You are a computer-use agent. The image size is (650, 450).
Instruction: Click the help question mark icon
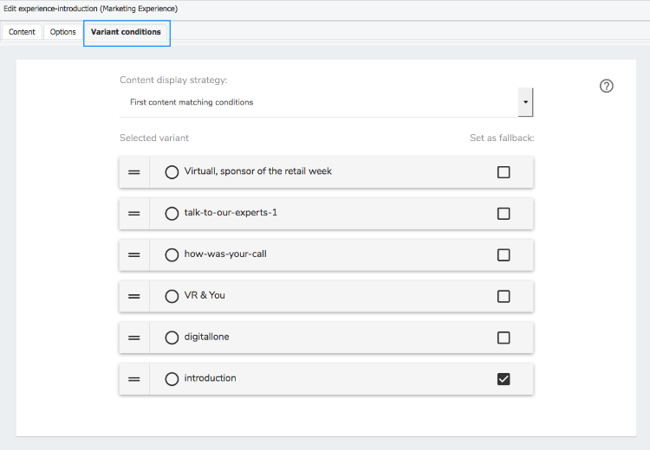point(606,87)
